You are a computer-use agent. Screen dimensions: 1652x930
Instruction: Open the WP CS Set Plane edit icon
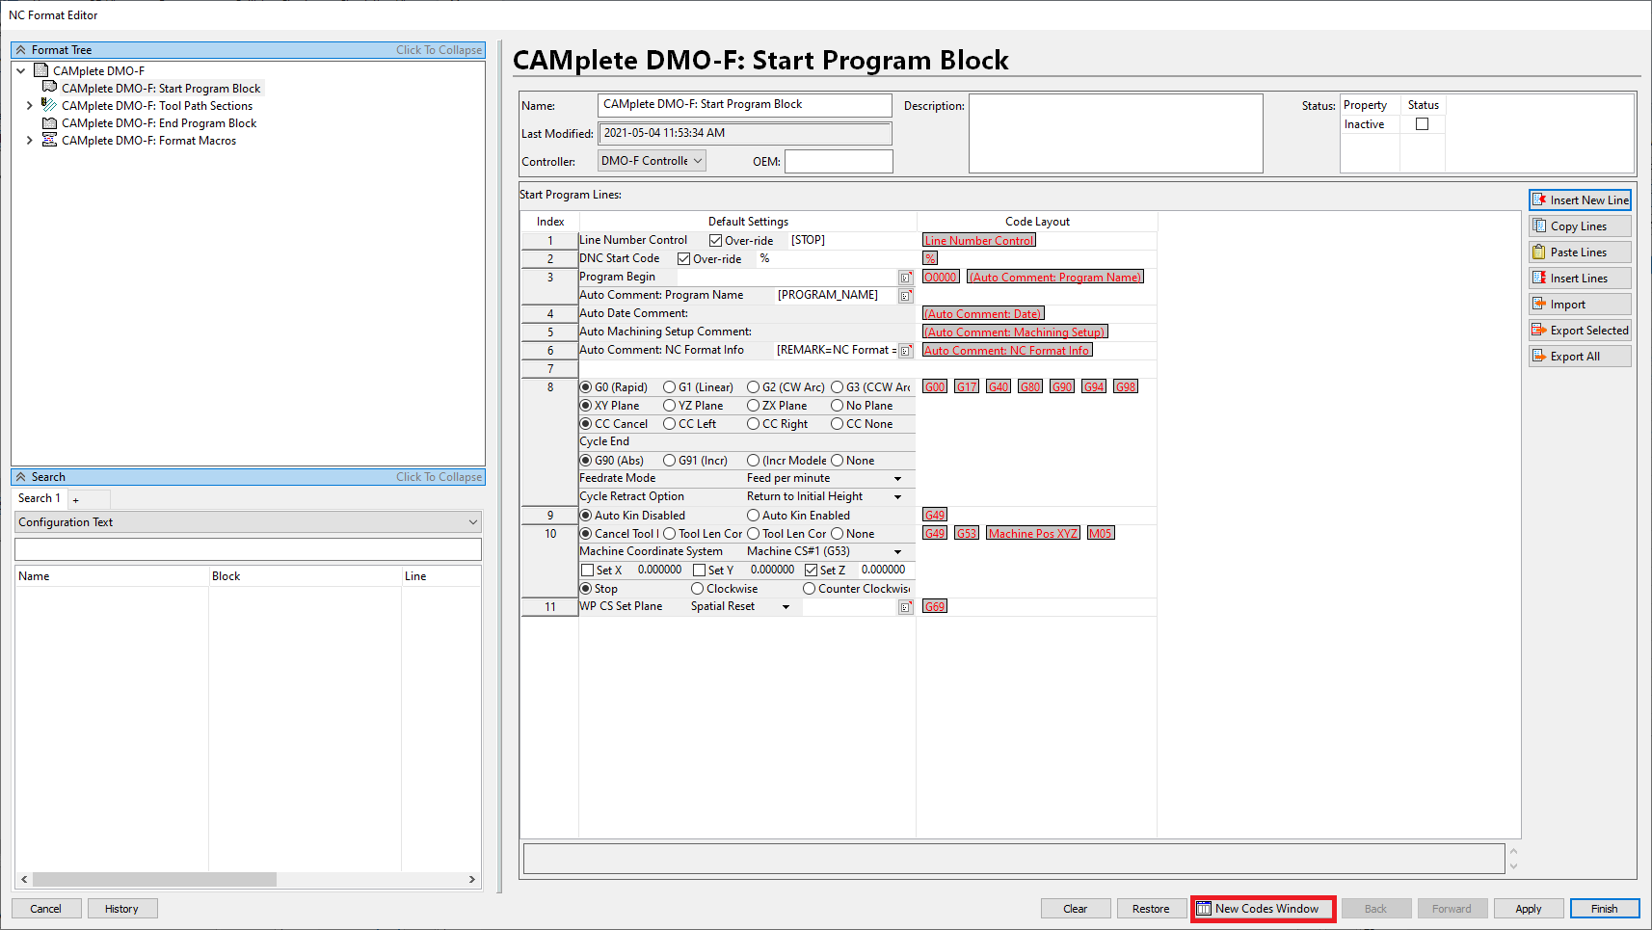(x=906, y=607)
